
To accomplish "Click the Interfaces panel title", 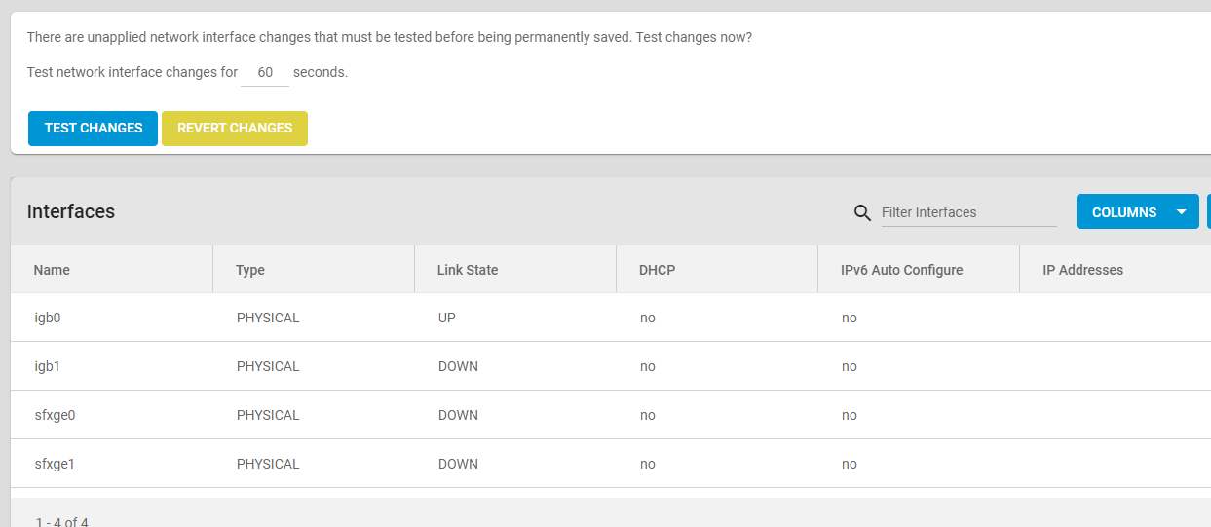I will (x=71, y=211).
